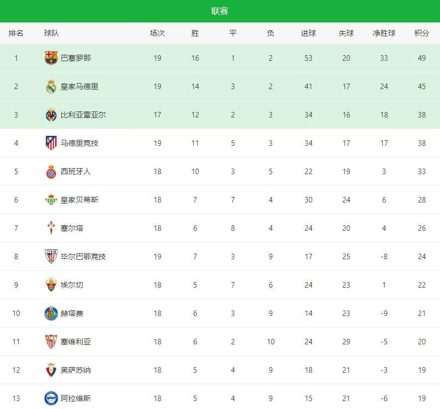Open the 巴塞罗那 team link
440x409 pixels.
point(76,58)
